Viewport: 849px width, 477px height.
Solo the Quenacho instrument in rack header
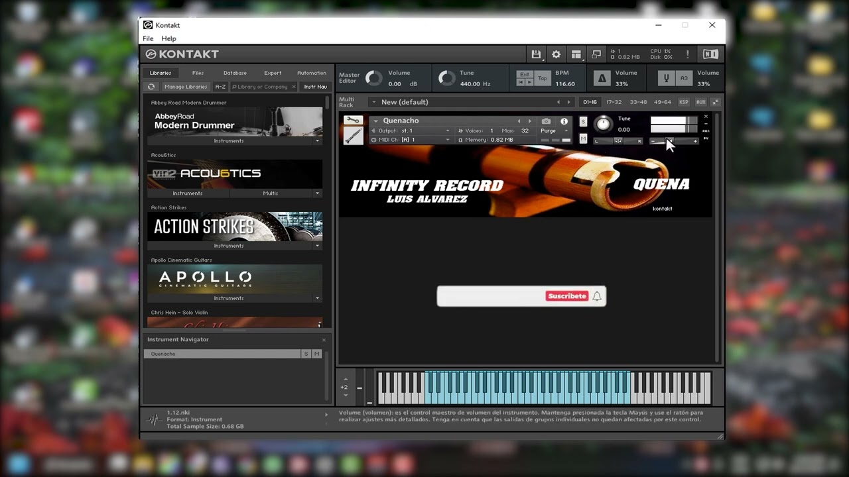click(x=583, y=122)
